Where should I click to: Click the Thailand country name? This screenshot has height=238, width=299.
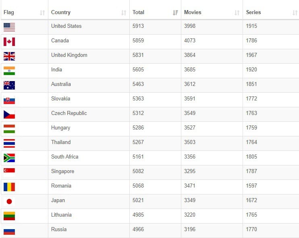61,142
